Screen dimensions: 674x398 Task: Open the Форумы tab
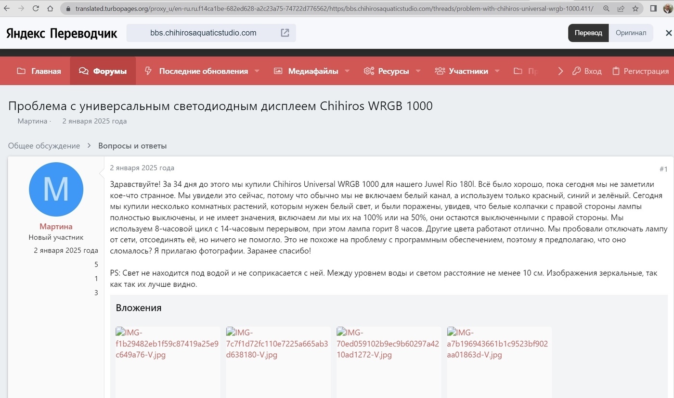[103, 71]
